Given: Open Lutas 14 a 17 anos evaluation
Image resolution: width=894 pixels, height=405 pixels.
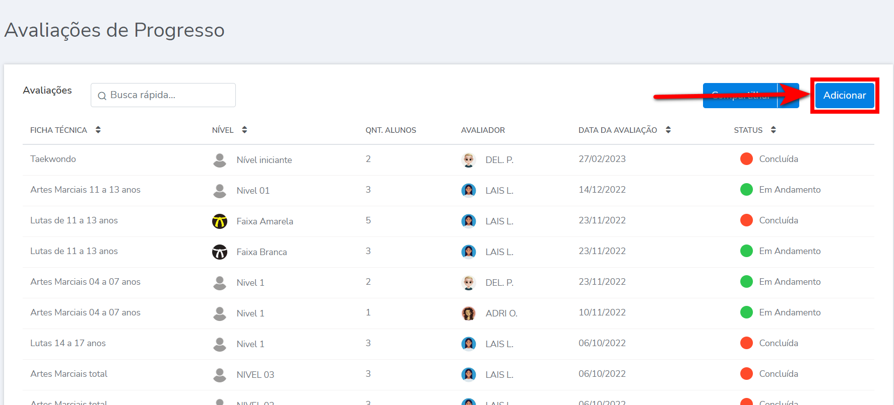Looking at the screenshot, I should pos(68,343).
